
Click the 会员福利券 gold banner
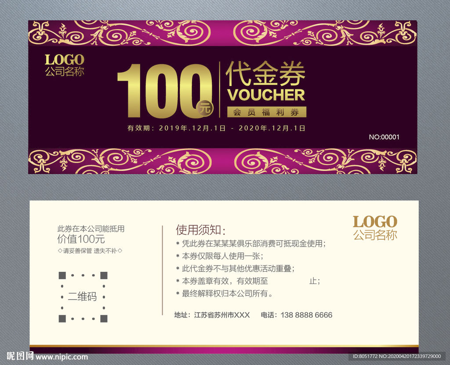pos(267,112)
